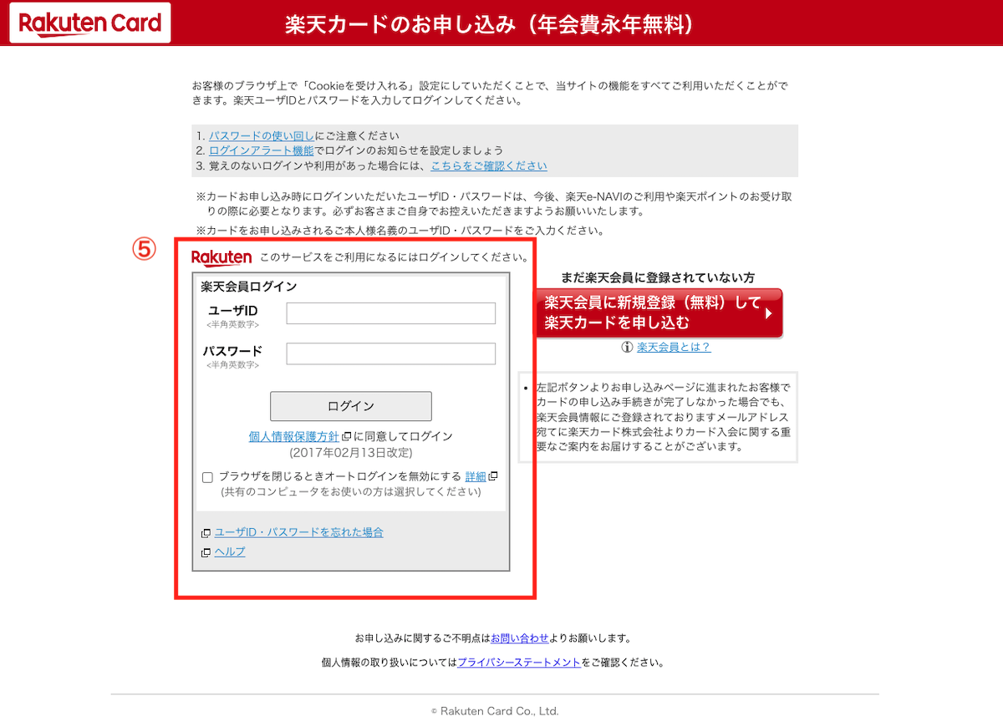
Task: Open the 個人情報保護方針 link
Action: [x=293, y=436]
